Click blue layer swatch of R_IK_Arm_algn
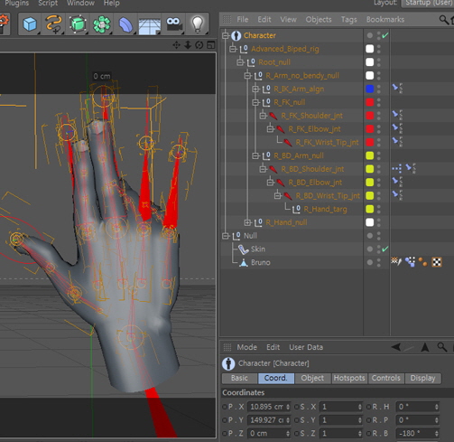This screenshot has height=442, width=454. click(370, 89)
